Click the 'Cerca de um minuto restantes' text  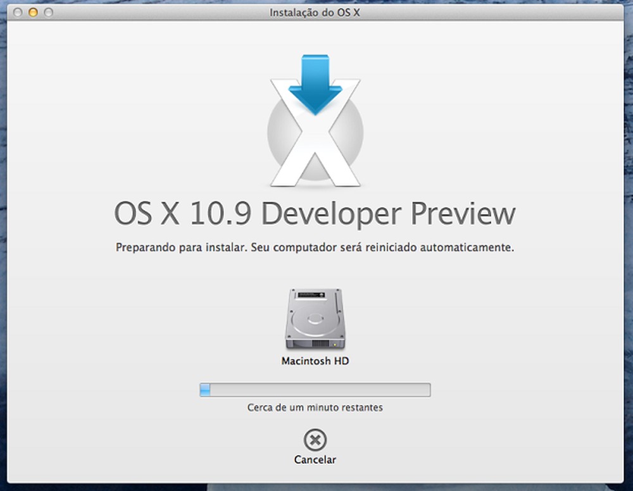(x=315, y=407)
